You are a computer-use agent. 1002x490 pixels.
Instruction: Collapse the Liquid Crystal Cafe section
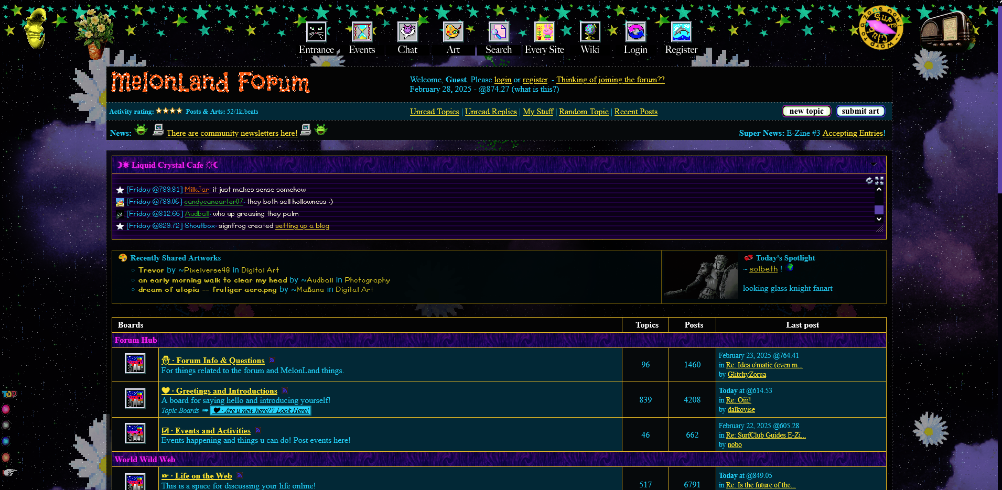[874, 165]
